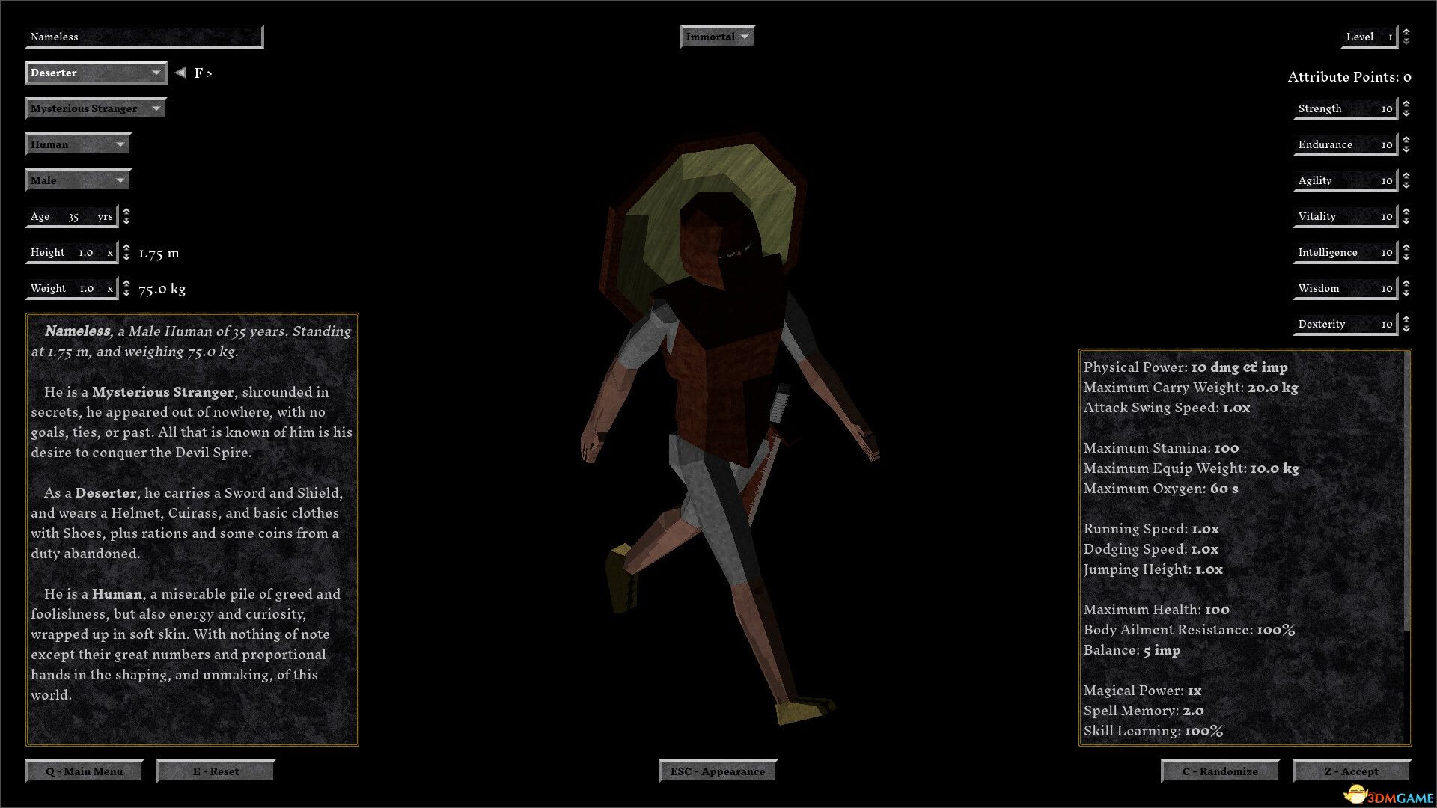Decrease Height multiplier with down arrow
The width and height of the screenshot is (1437, 808).
coord(126,257)
